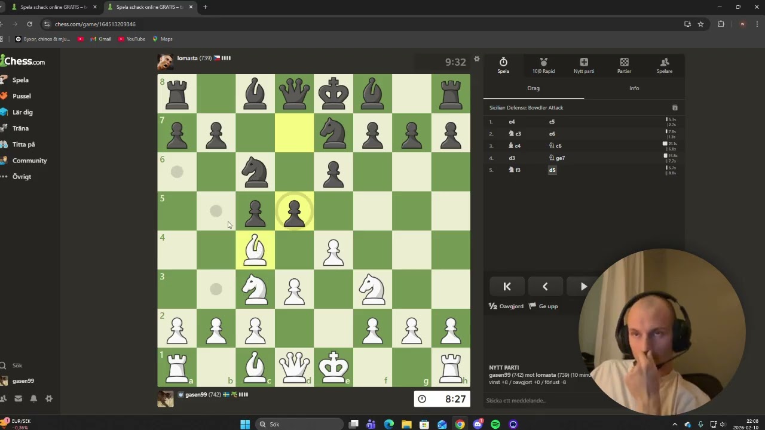Open the EUR/SEK taskbar widget
This screenshot has width=765, height=430.
coord(16,424)
